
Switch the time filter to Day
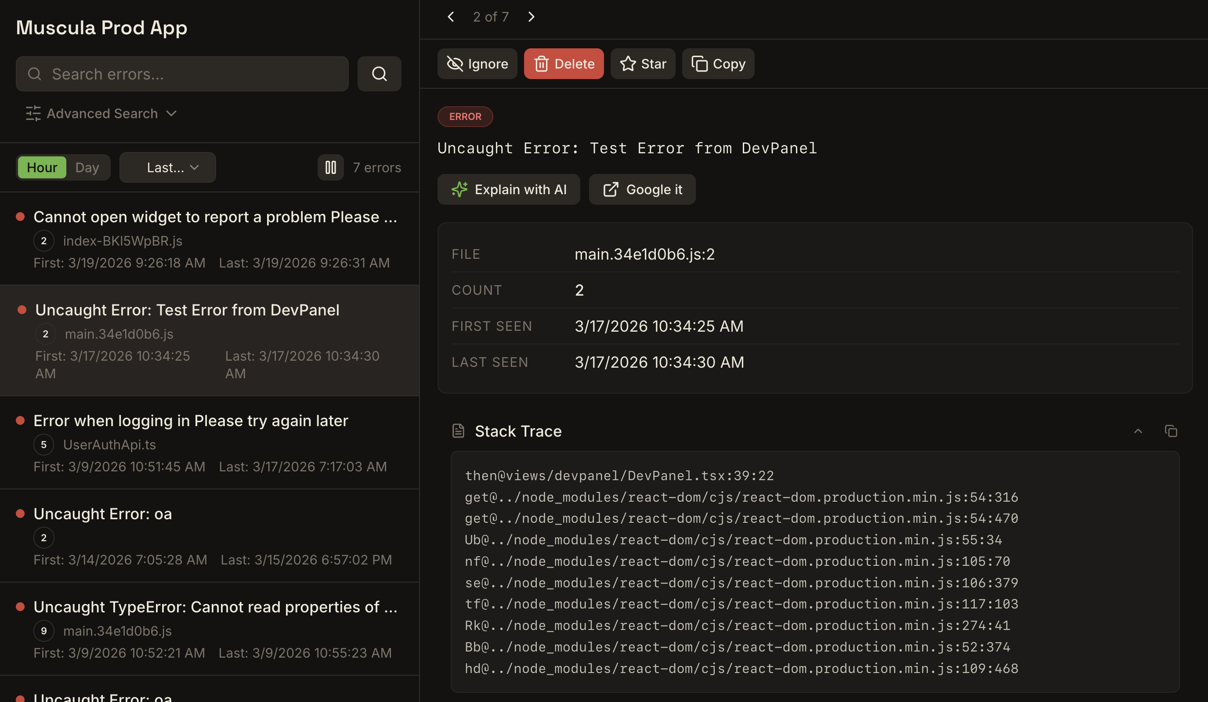click(x=87, y=167)
